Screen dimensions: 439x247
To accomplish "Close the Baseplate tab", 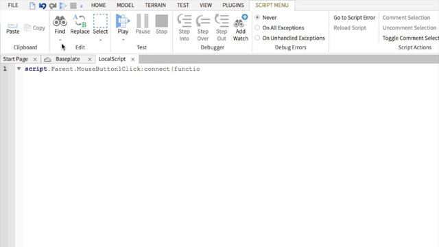I will click(x=90, y=60).
